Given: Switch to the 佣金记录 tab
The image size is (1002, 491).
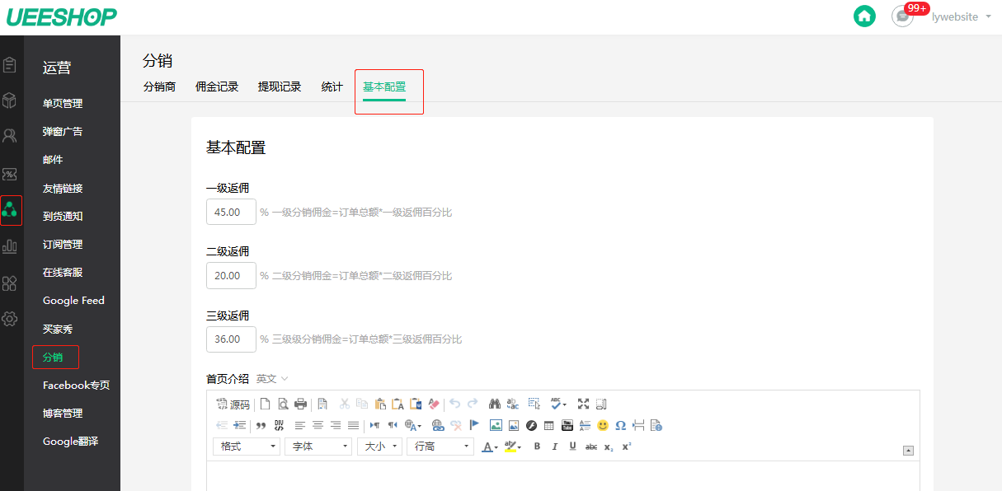Looking at the screenshot, I should 217,87.
